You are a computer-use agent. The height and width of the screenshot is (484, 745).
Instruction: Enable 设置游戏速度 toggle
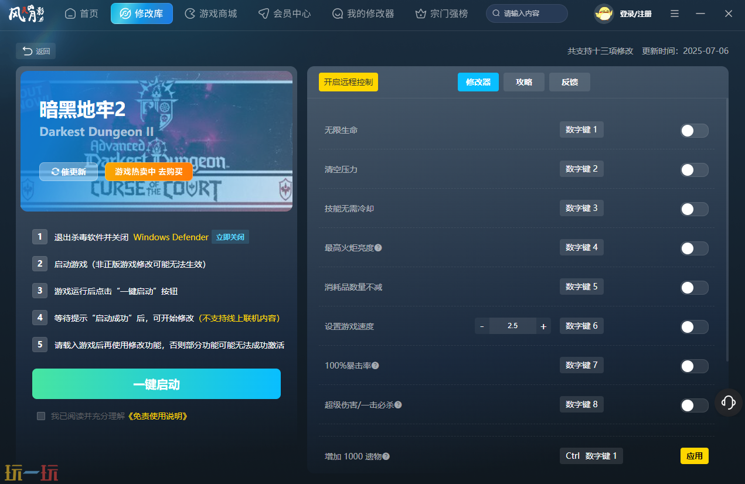coord(695,327)
